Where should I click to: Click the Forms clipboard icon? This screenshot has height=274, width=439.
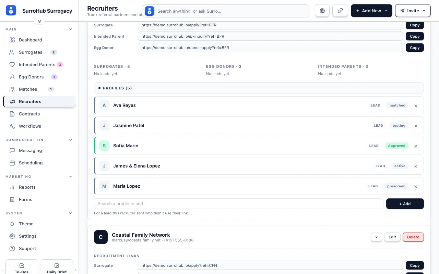12,200
